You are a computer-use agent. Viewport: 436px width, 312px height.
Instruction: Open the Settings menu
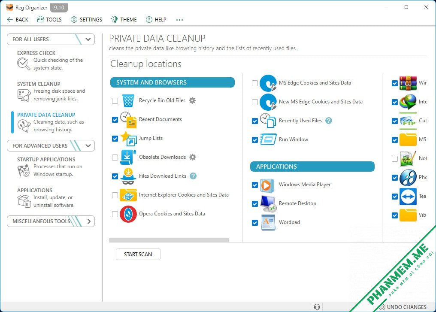tap(86, 19)
